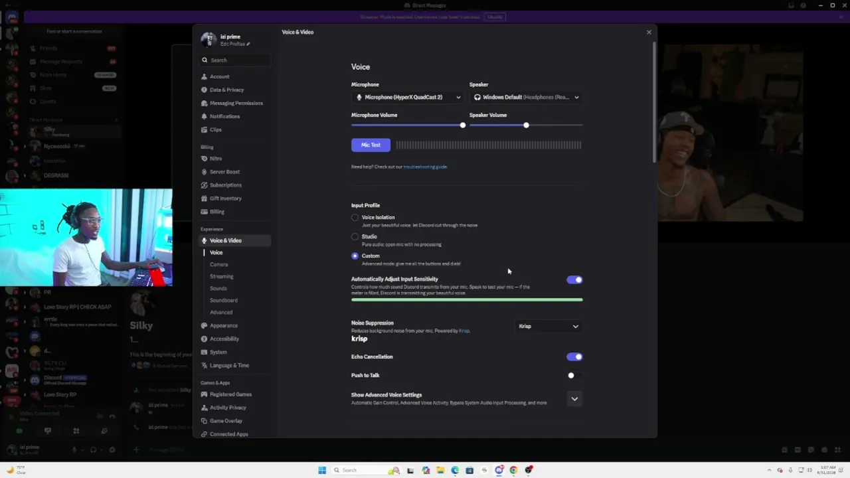Click the Edit Profiles label
The height and width of the screenshot is (478, 850).
tap(232, 44)
